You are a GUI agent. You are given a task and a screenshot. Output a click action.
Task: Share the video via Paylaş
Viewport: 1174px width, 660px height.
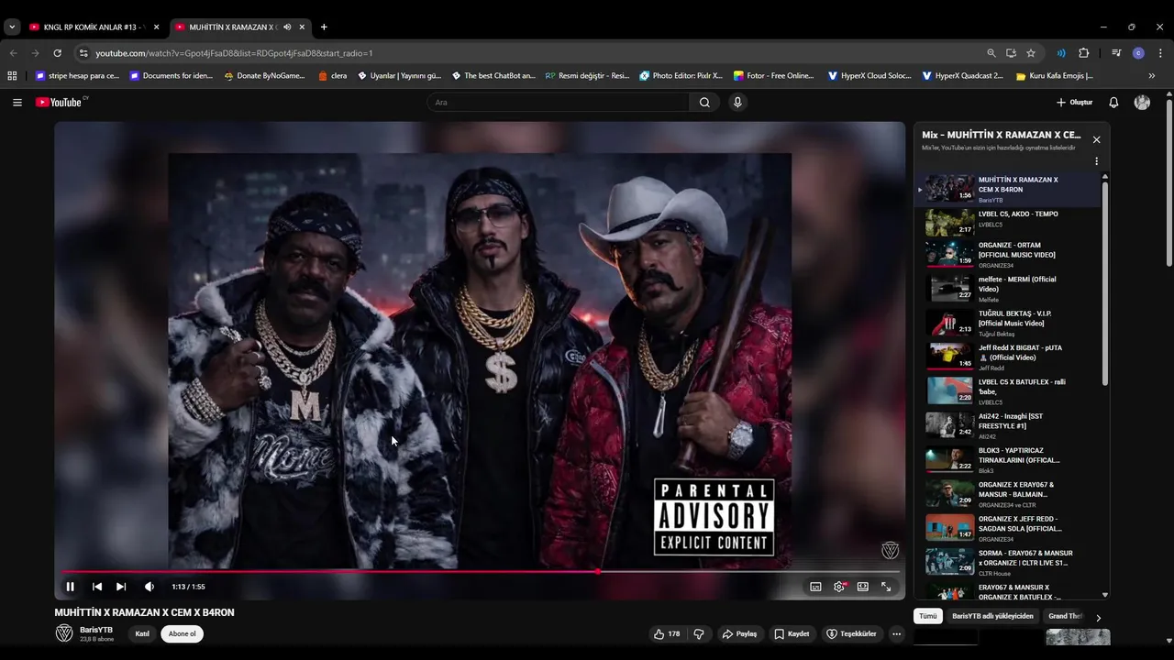739,633
